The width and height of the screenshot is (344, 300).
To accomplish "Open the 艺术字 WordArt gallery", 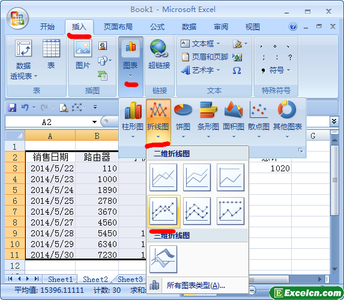I will pos(200,70).
